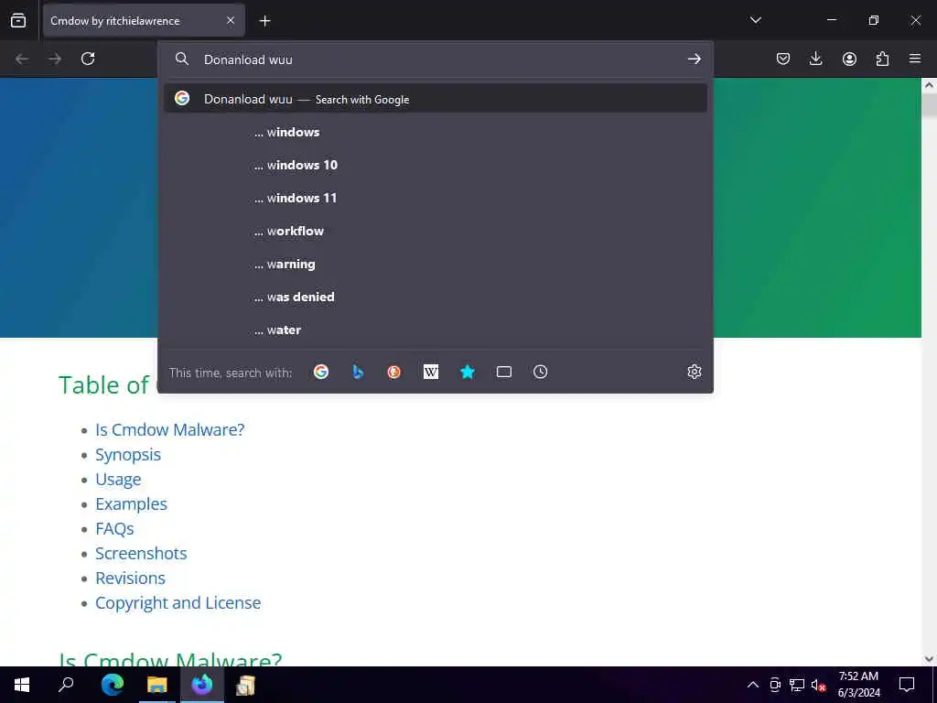Choose the '... windows' suggestion
937x703 pixels.
point(436,132)
